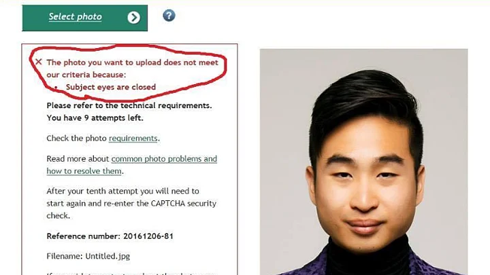Screen dimensions: 490x275
Task: Click the uploaded portrait photo preview
Action: [x=363, y=162]
